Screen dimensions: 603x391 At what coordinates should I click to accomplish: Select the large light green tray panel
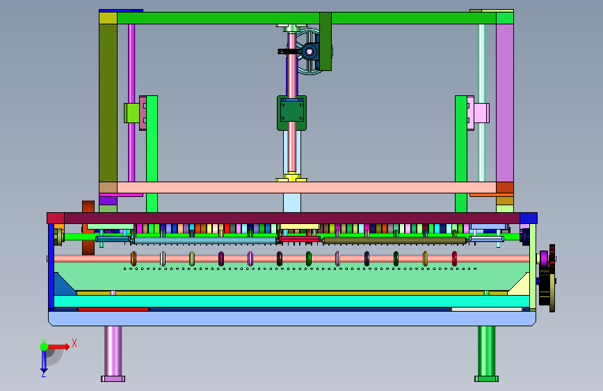[291, 279]
